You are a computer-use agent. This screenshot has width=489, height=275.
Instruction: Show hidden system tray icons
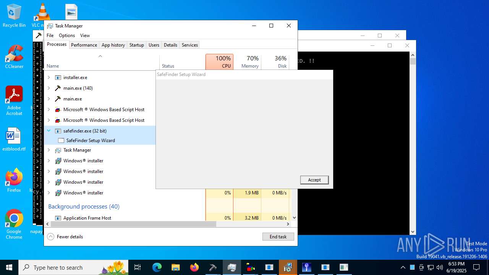(x=403, y=267)
